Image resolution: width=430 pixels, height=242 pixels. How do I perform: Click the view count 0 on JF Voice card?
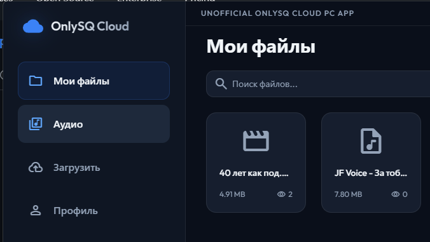[405, 194]
